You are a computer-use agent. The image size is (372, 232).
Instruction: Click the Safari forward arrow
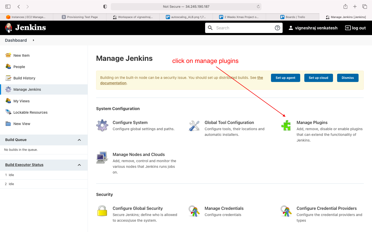[28, 6]
